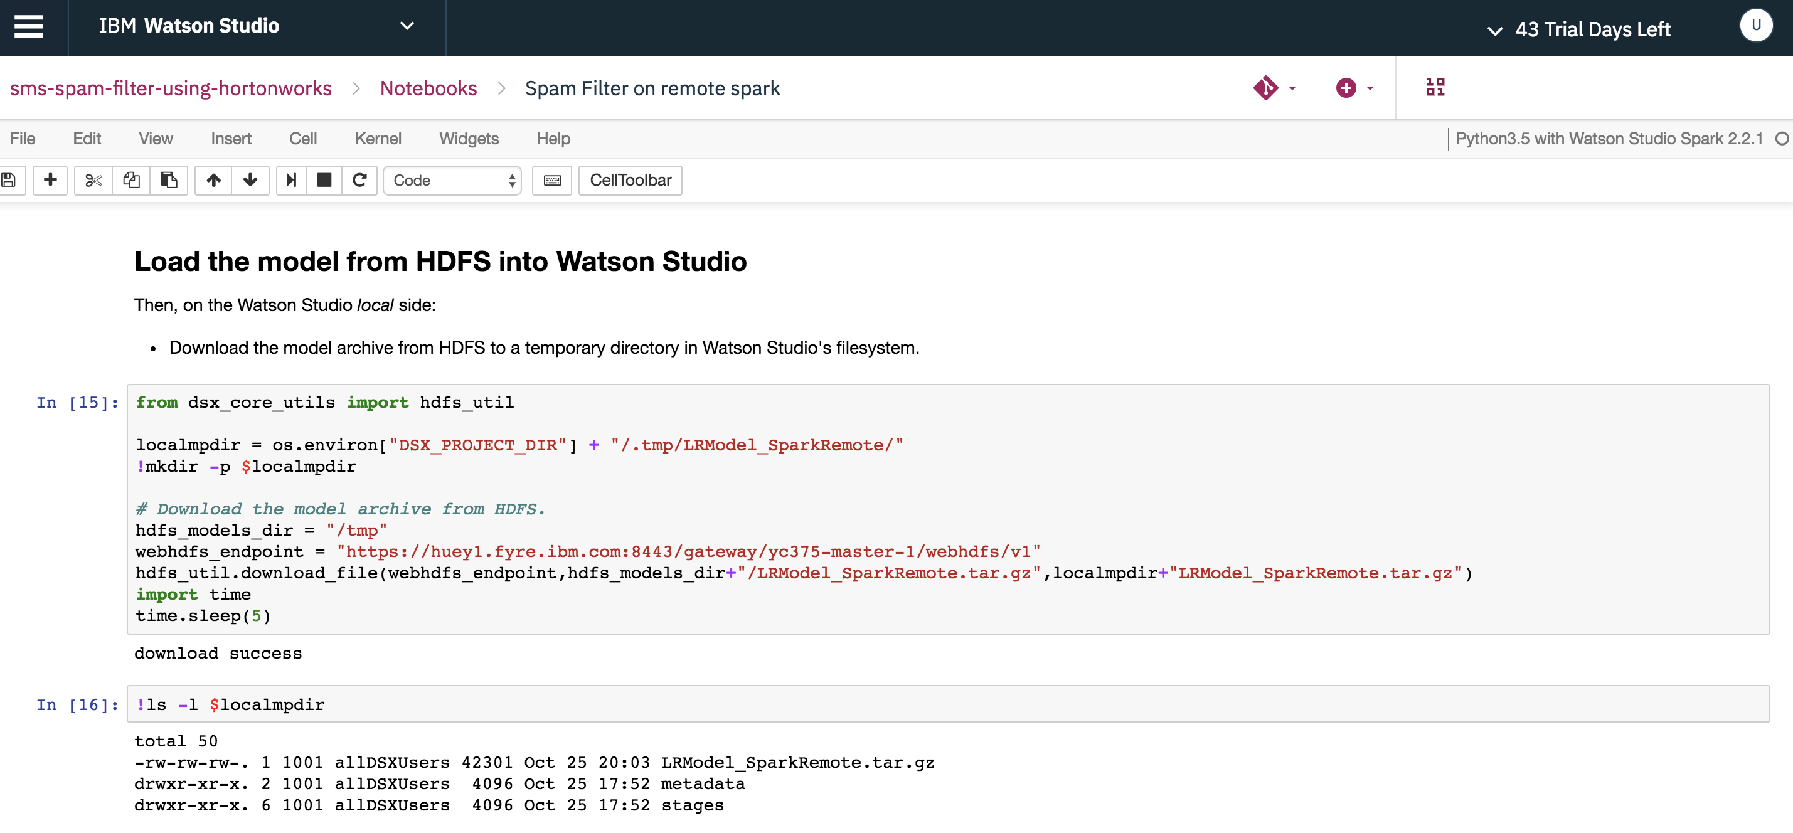Open the cell type Code dropdown
Image resolution: width=1793 pixels, height=833 pixels.
[x=452, y=180]
